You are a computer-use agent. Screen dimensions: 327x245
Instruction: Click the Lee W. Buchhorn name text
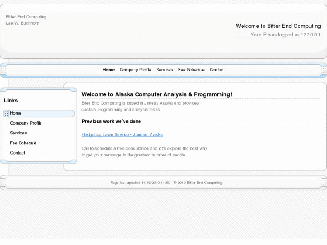pos(22,23)
